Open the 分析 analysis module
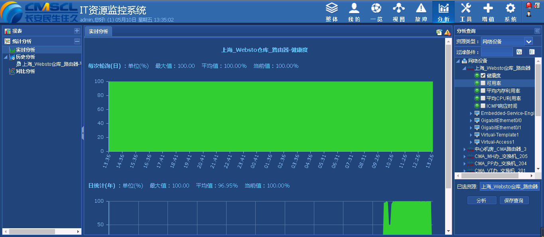 443,12
